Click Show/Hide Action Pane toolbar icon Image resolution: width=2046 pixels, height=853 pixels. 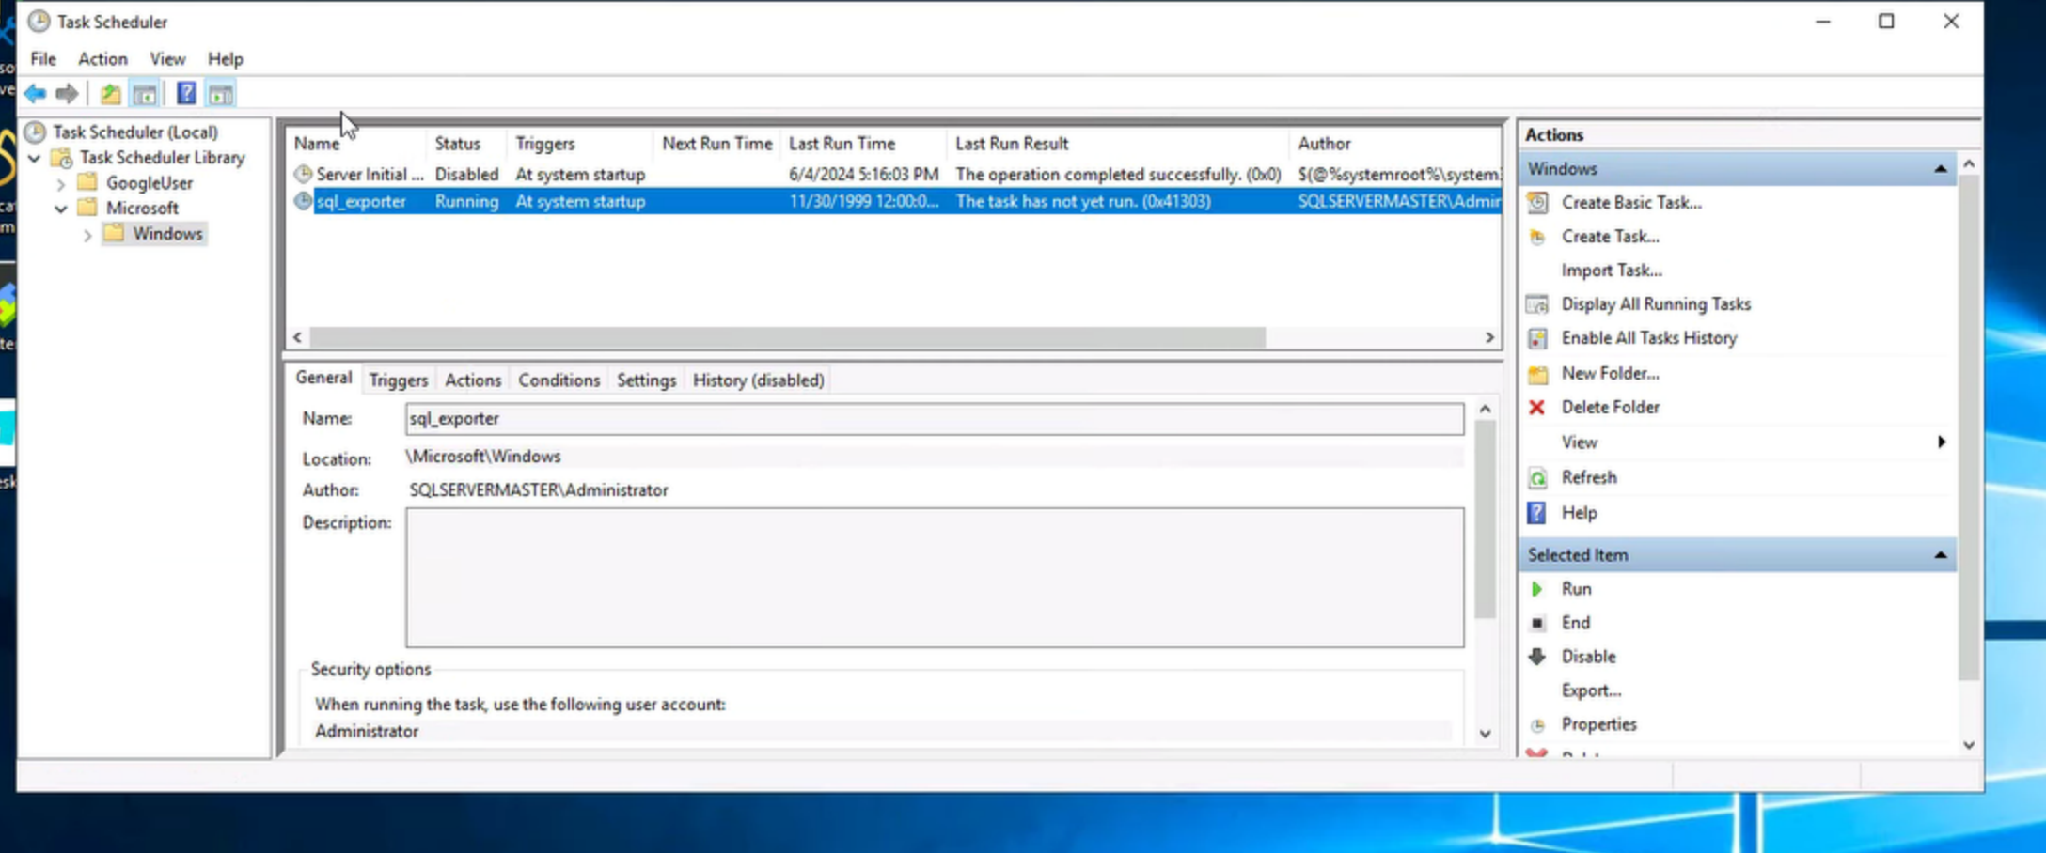[x=221, y=94]
